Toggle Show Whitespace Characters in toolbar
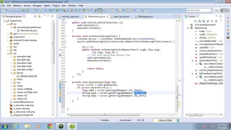Viewport: 231px width, 130px height. (x=108, y=10)
